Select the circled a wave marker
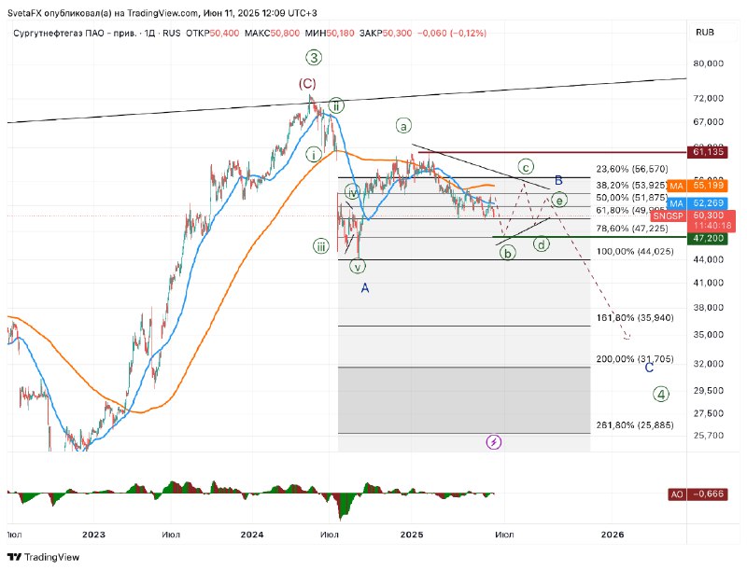This screenshot has width=747, height=570. click(403, 126)
